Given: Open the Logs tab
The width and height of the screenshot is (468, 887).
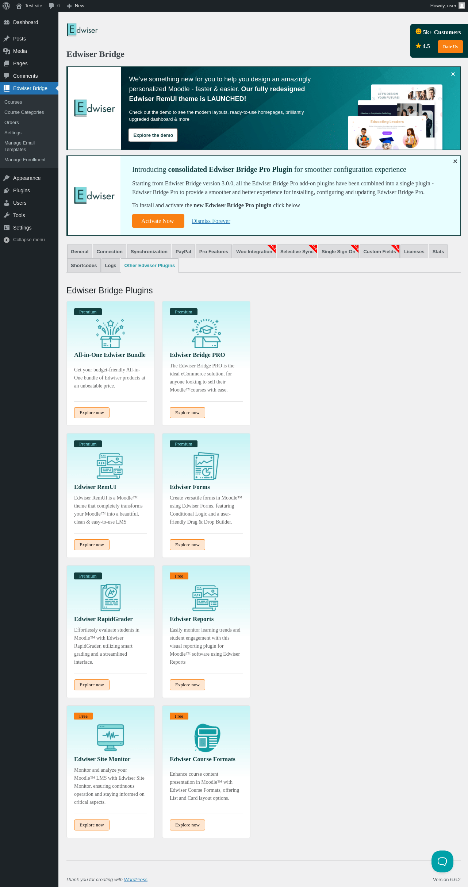Looking at the screenshot, I should pyautogui.click(x=111, y=265).
